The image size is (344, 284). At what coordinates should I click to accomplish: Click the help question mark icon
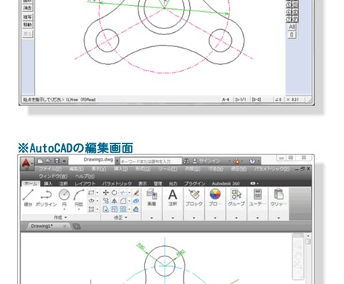[x=252, y=161]
